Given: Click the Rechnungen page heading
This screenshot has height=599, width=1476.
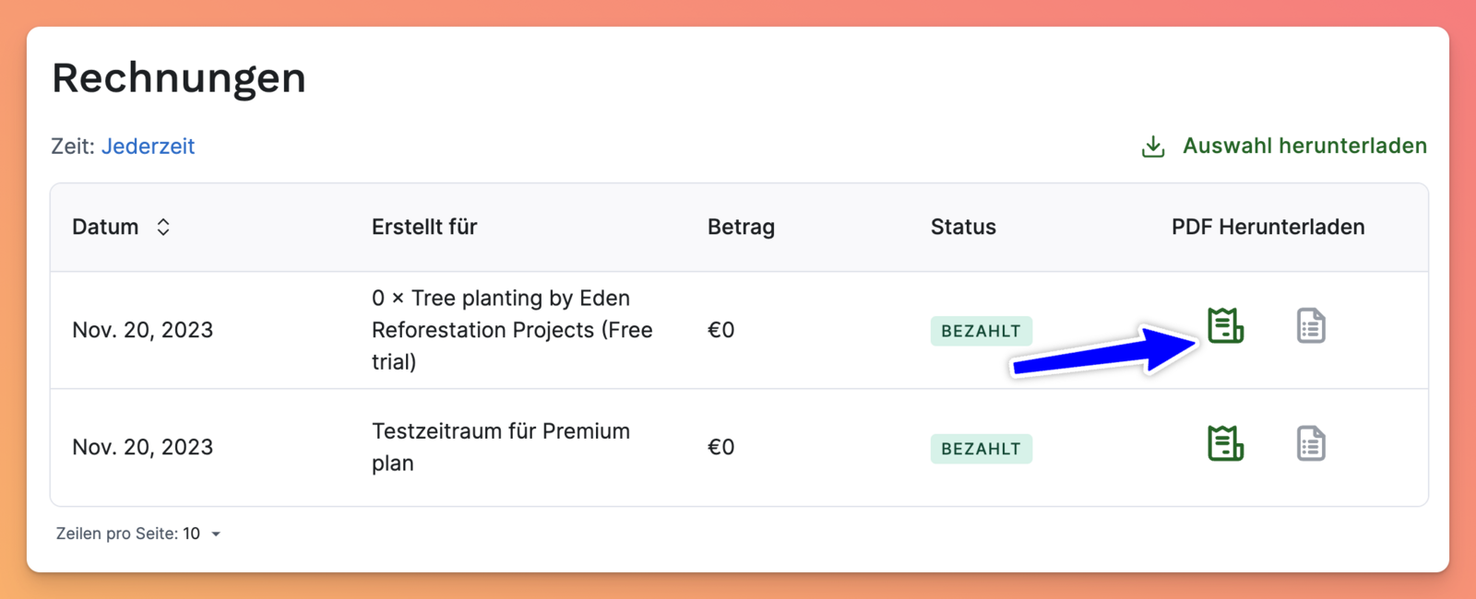Looking at the screenshot, I should click(179, 78).
